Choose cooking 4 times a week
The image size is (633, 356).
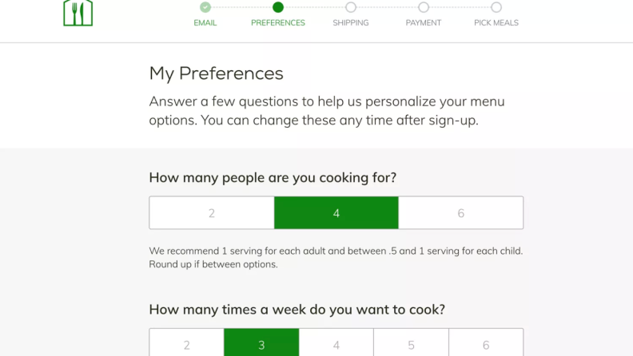pyautogui.click(x=336, y=342)
